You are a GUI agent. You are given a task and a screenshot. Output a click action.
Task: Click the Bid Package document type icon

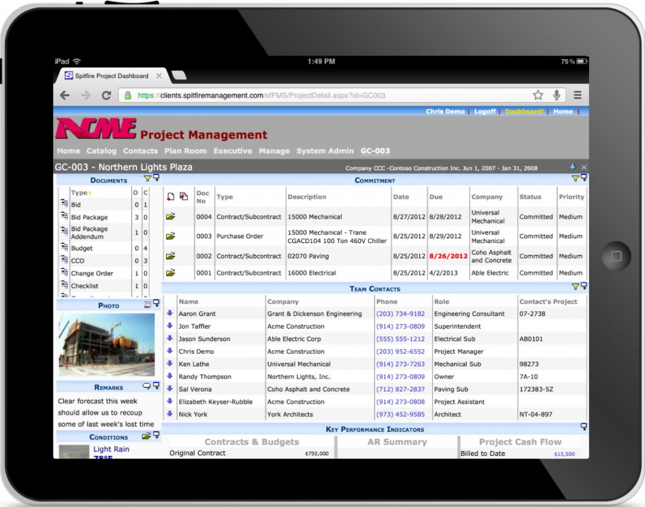64,215
